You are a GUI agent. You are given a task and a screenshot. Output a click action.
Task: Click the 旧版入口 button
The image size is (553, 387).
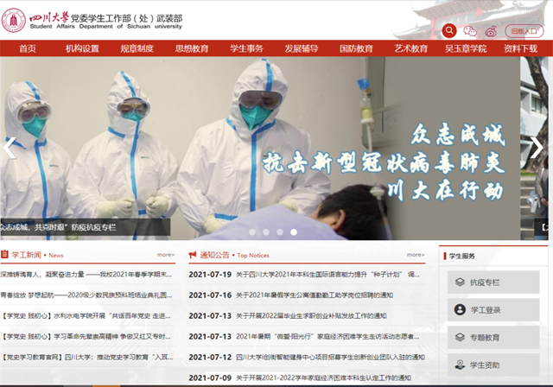[x=524, y=31]
